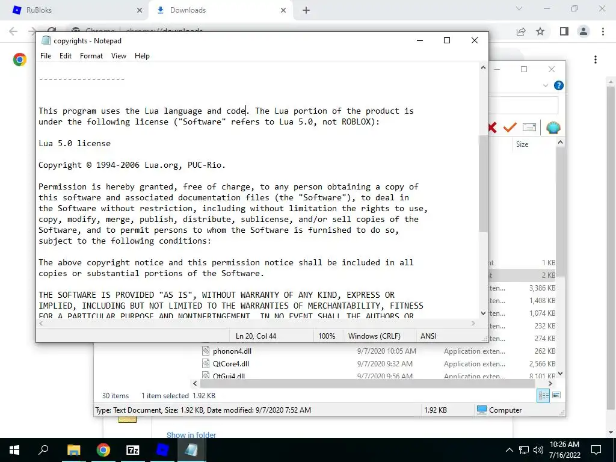Open the Windows Start menu

(14, 450)
